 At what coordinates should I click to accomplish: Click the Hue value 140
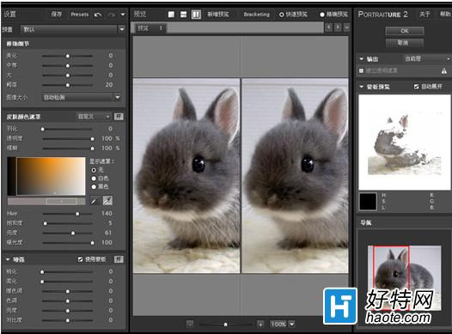[x=107, y=213]
